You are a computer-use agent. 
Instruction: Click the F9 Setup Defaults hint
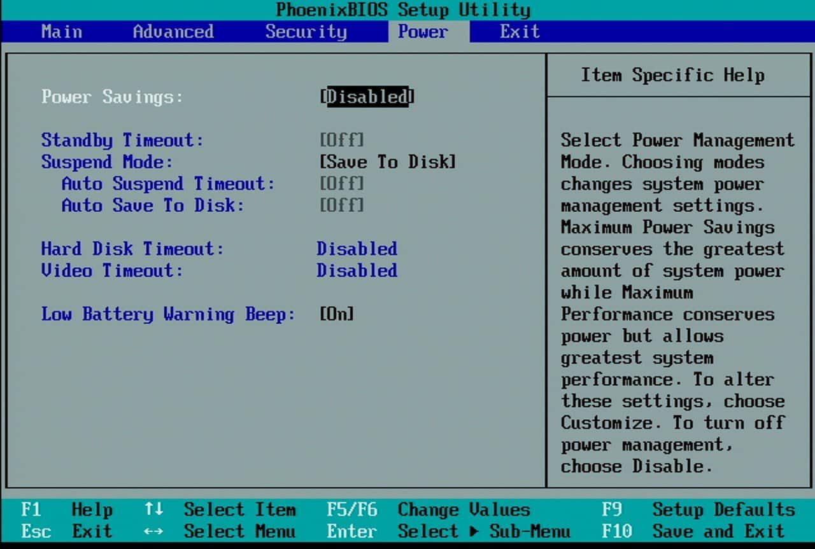(698, 510)
